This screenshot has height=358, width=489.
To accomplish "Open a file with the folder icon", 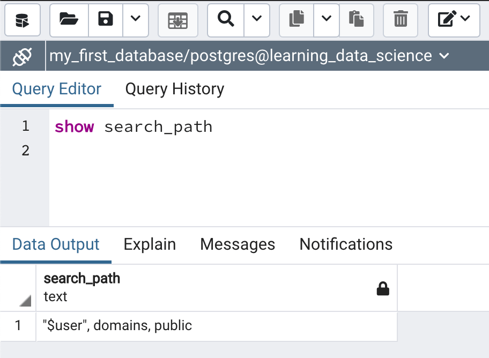I will (69, 20).
